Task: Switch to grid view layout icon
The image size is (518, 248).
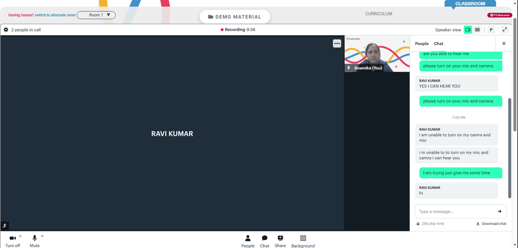Action: pyautogui.click(x=478, y=30)
